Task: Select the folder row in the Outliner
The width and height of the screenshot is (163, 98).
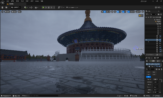Action: 153,21
